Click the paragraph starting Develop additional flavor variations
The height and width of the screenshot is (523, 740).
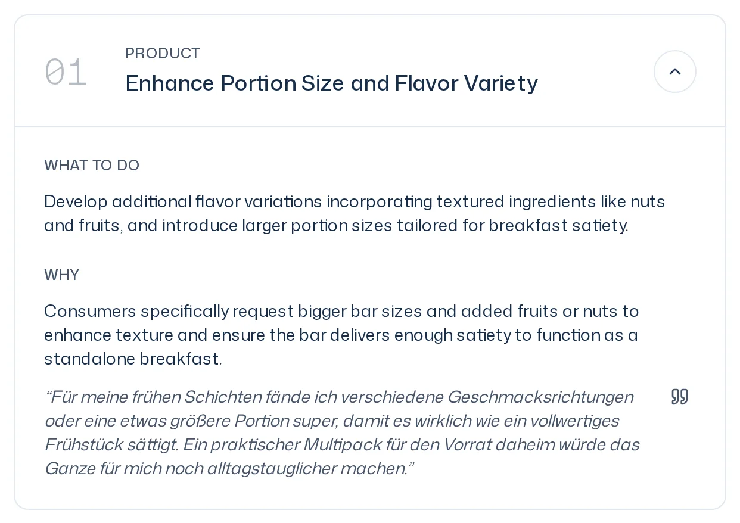pyautogui.click(x=355, y=214)
